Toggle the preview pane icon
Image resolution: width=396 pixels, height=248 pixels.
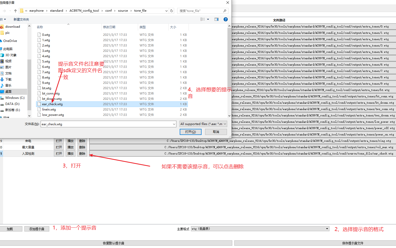216,19
